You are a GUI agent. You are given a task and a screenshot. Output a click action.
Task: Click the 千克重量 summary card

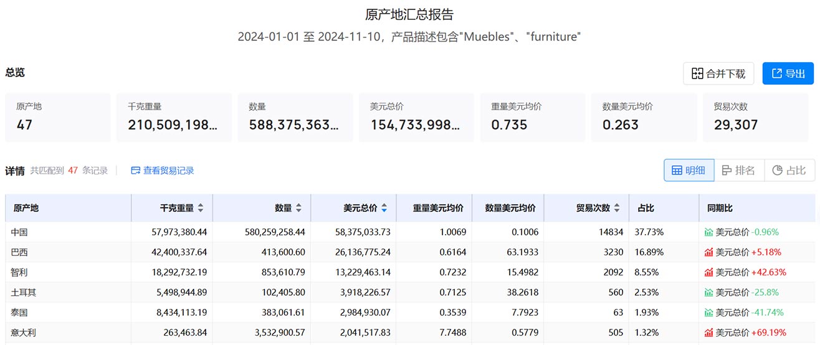pos(174,117)
